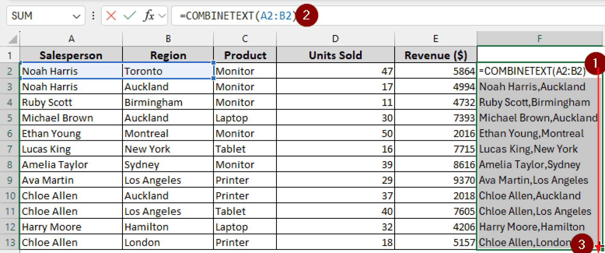Select column A header
Screen dimensions: 605x253
pyautogui.click(x=71, y=38)
